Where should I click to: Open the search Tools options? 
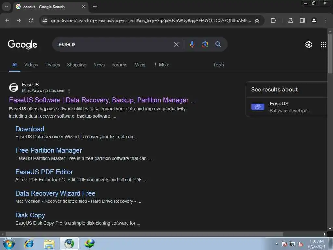point(219,65)
